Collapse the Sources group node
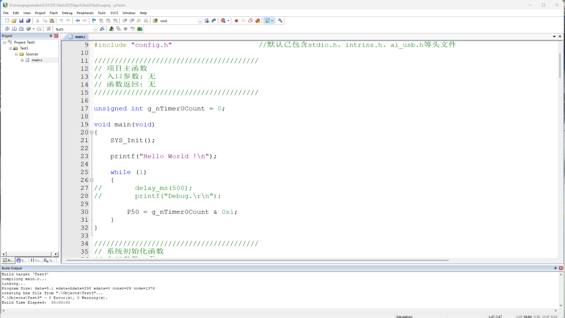 16,54
